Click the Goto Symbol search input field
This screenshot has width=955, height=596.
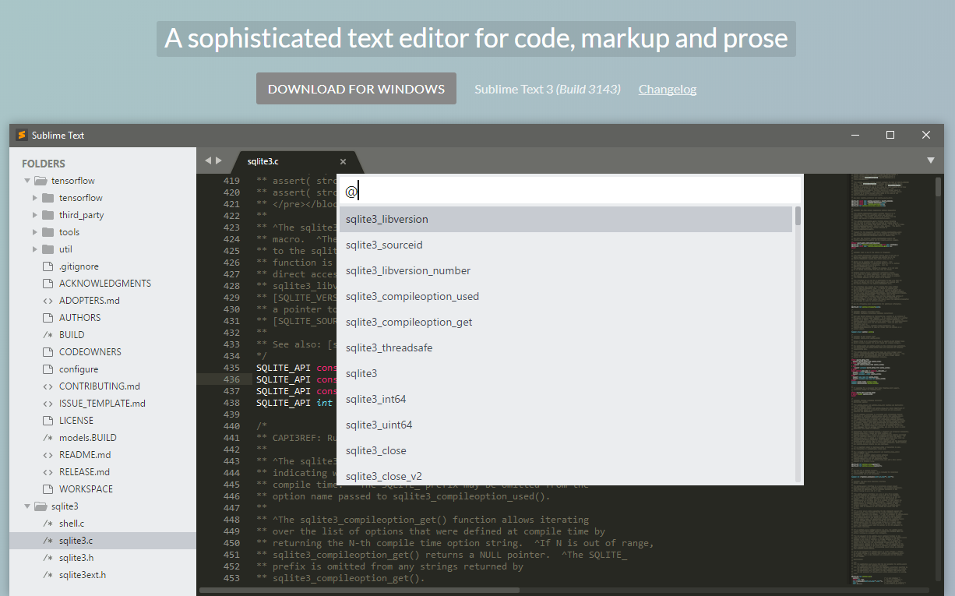coord(569,191)
